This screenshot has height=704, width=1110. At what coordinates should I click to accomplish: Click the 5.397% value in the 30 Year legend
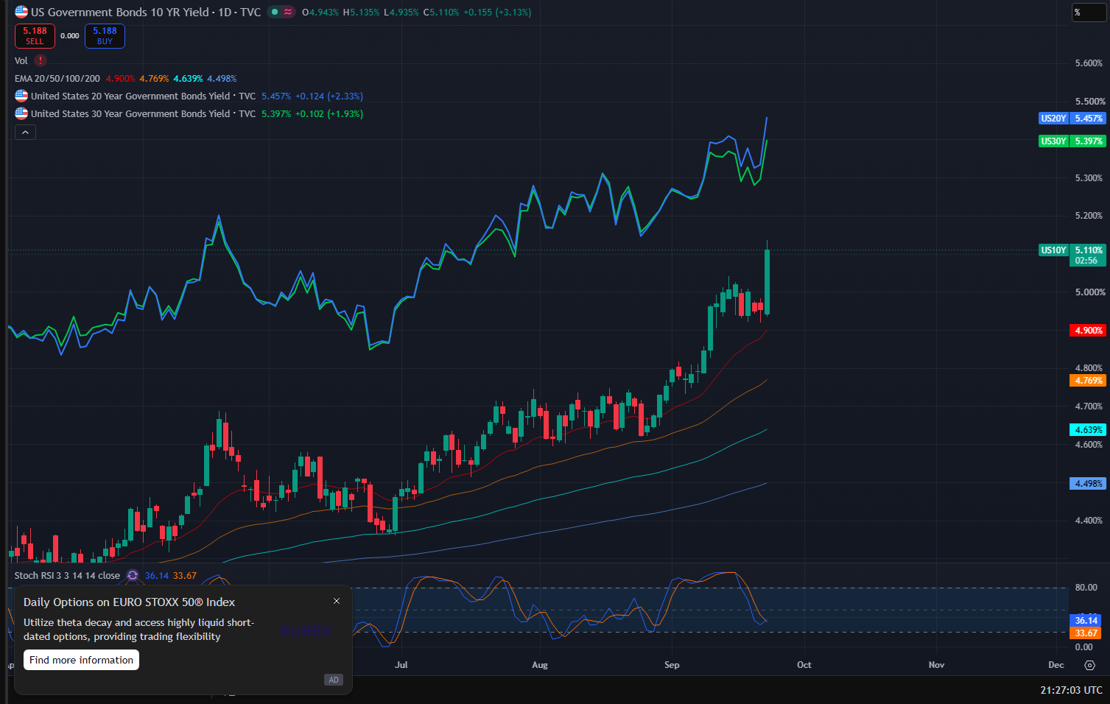(276, 113)
